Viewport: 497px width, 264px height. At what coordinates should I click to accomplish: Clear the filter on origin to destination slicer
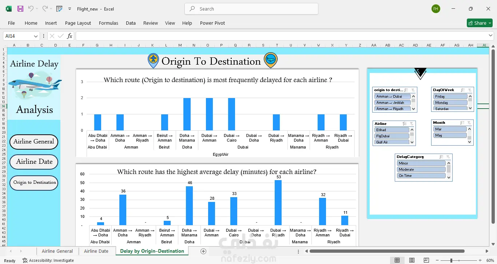(413, 90)
